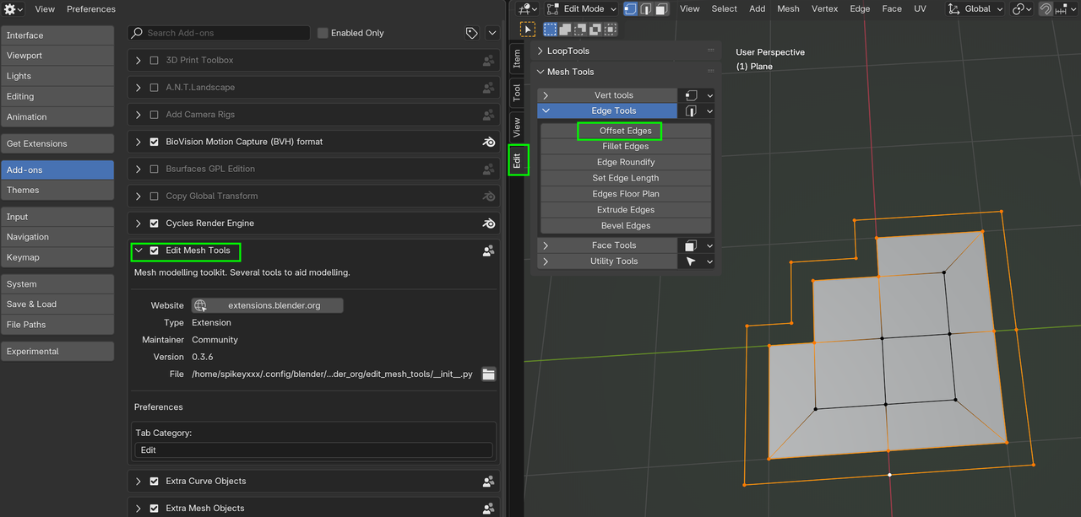Open Preferences editor type gear menu
Image resolution: width=1081 pixels, height=517 pixels.
[14, 9]
